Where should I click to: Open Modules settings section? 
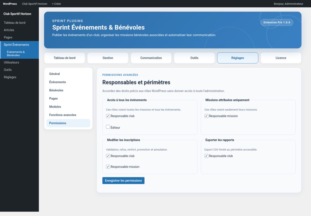tap(68, 107)
